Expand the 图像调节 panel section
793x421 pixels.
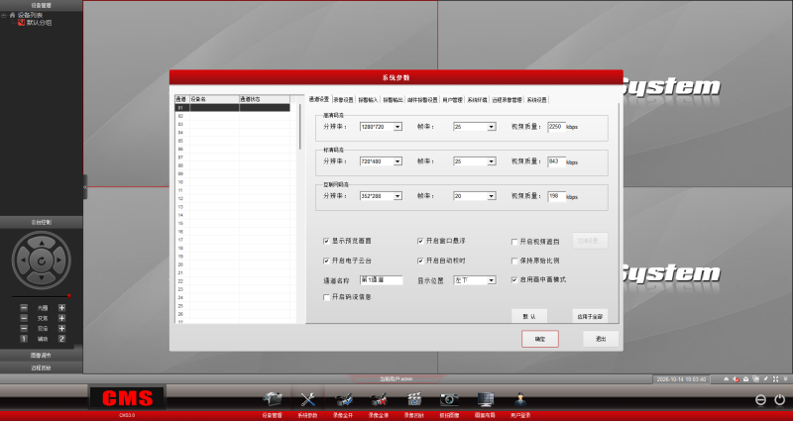(41, 356)
